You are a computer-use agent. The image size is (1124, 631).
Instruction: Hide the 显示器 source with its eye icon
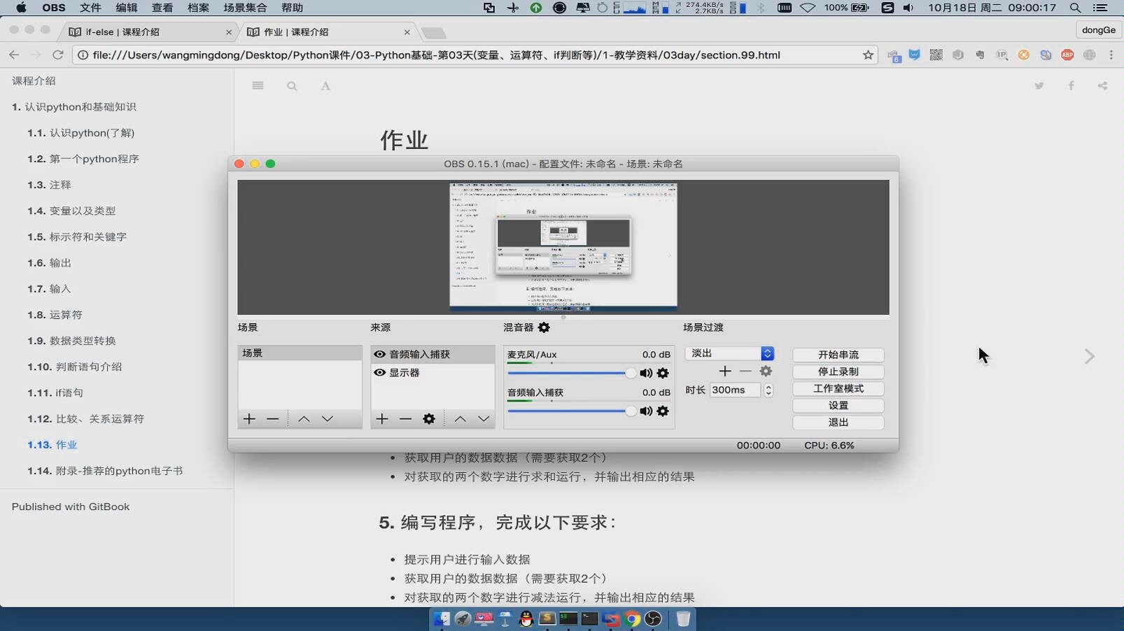pyautogui.click(x=380, y=374)
